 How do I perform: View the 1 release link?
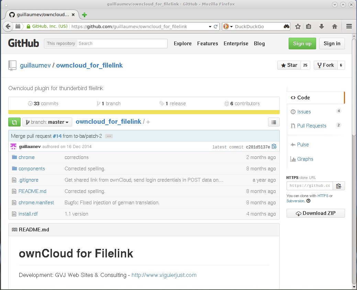172,104
